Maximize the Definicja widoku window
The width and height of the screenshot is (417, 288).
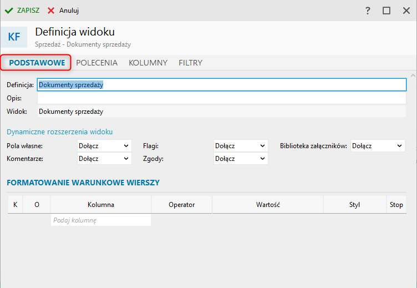pyautogui.click(x=387, y=11)
